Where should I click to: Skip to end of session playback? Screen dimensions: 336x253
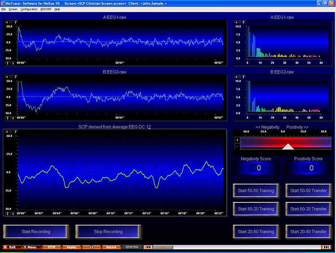click(x=326, y=247)
